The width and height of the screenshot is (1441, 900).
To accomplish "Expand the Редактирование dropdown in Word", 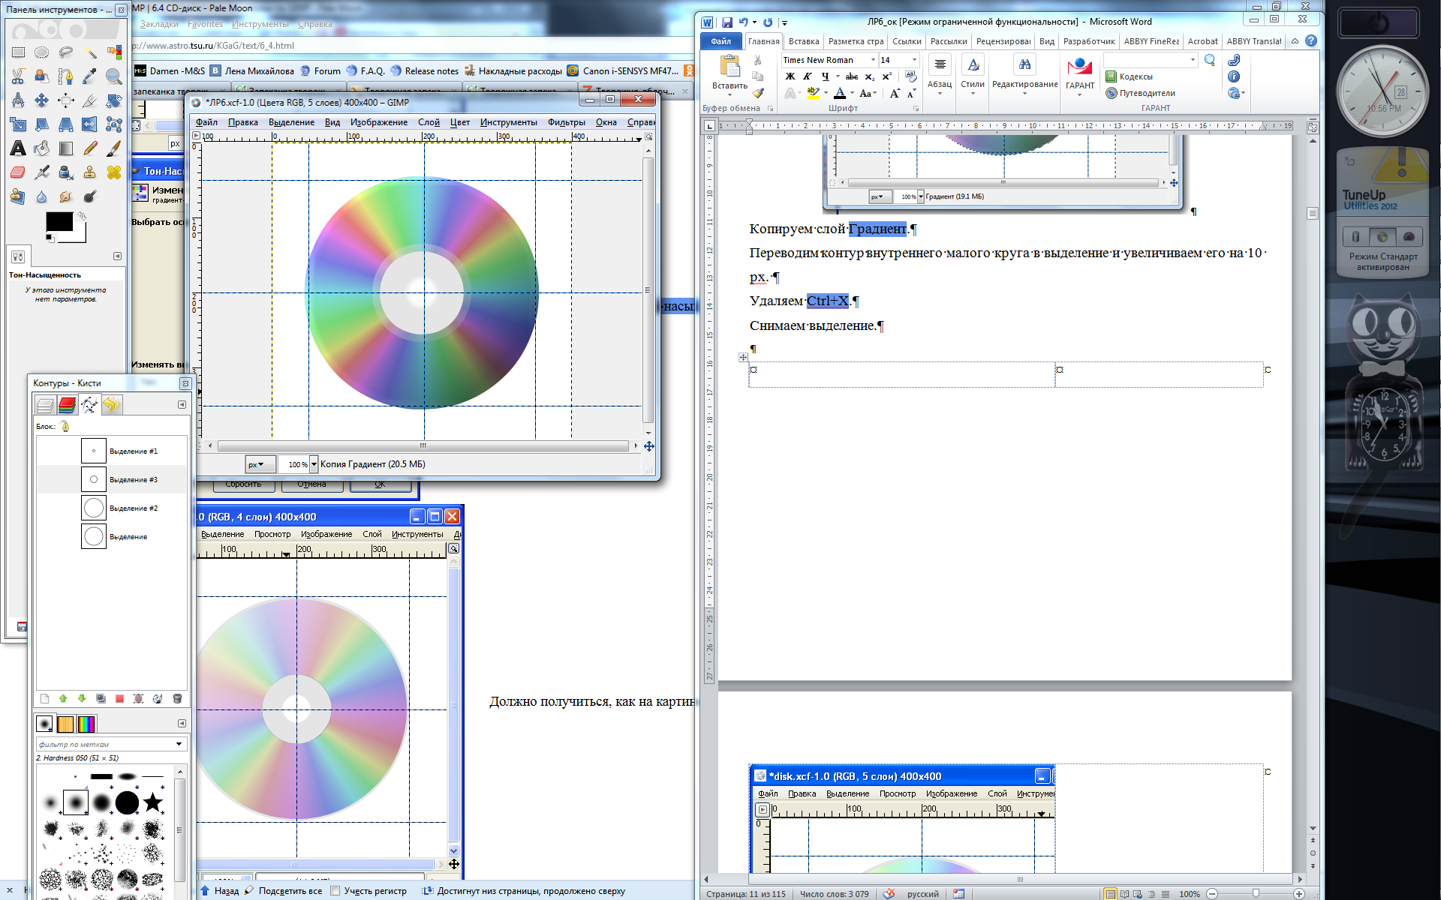I will [x=1024, y=94].
